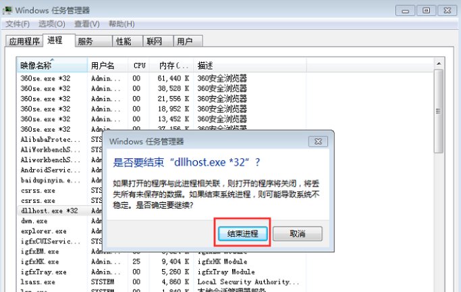Click Local Security Authority description
Viewport: 461px width, 292px height.
[x=248, y=282]
